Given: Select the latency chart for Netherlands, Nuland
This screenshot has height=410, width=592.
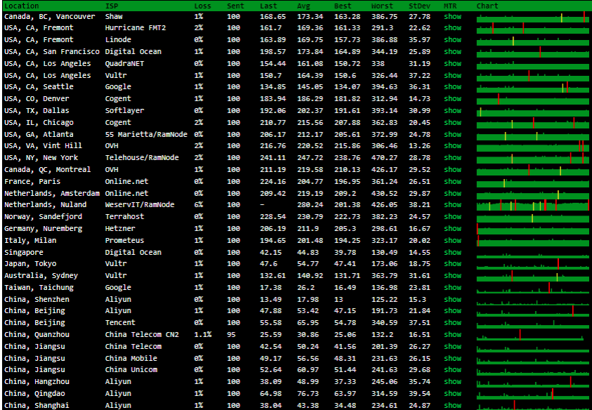Looking at the screenshot, I should pos(533,204).
